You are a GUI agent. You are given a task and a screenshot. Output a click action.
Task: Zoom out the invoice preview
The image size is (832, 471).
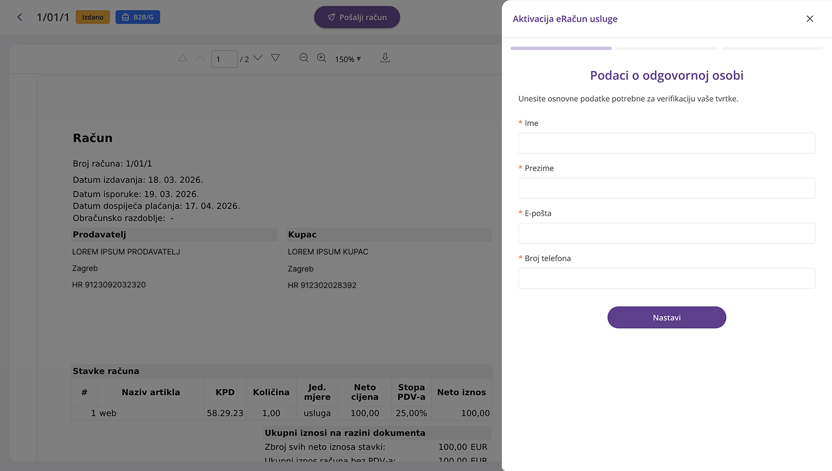[x=304, y=58]
